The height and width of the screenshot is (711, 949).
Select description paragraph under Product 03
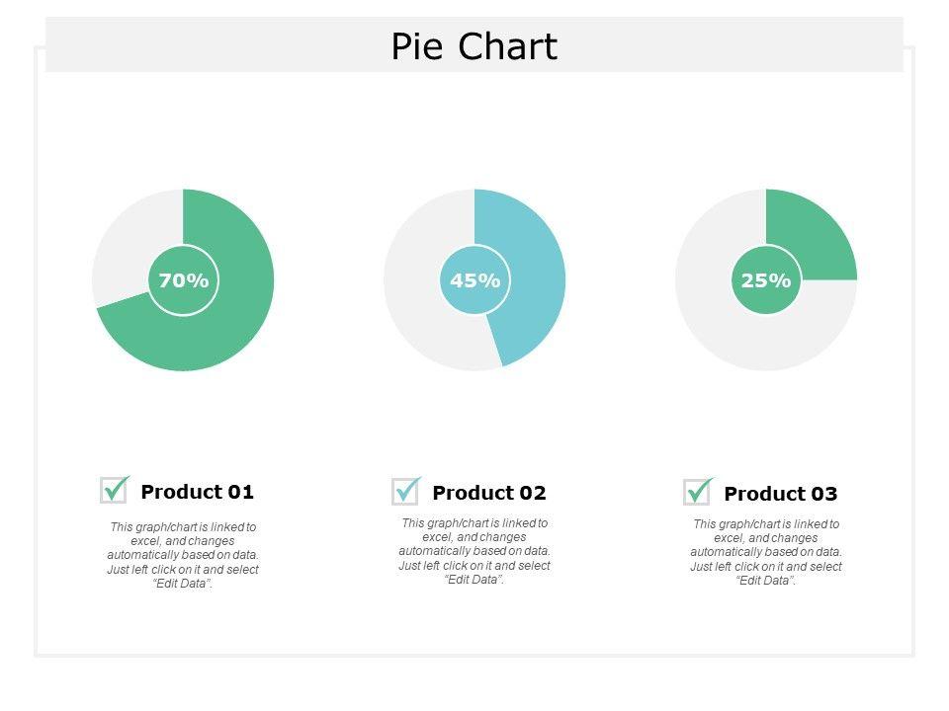point(766,553)
